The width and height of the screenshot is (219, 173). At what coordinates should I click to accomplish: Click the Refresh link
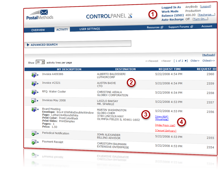click(209, 55)
